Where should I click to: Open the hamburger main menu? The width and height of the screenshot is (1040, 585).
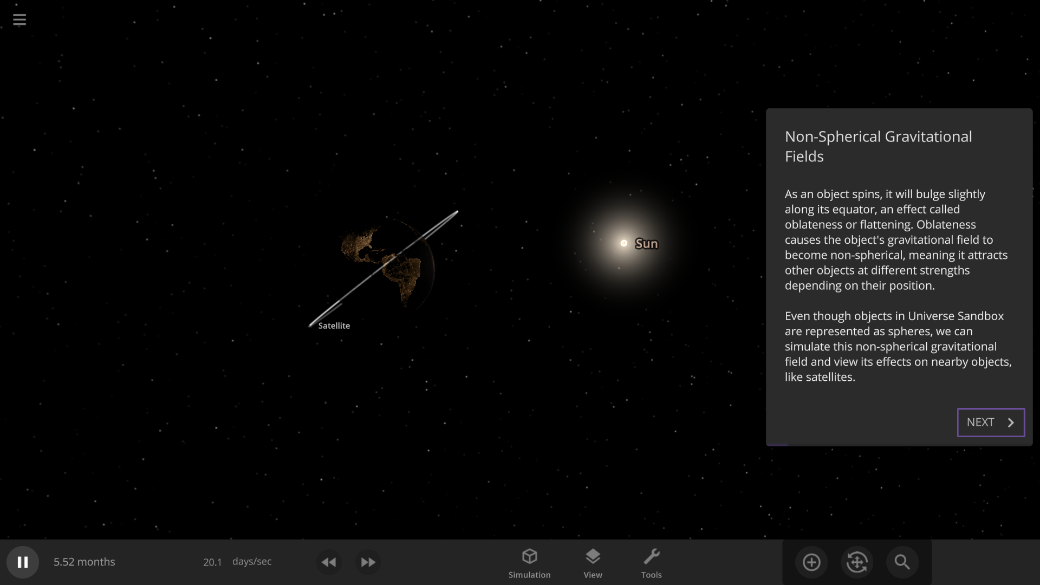(19, 20)
